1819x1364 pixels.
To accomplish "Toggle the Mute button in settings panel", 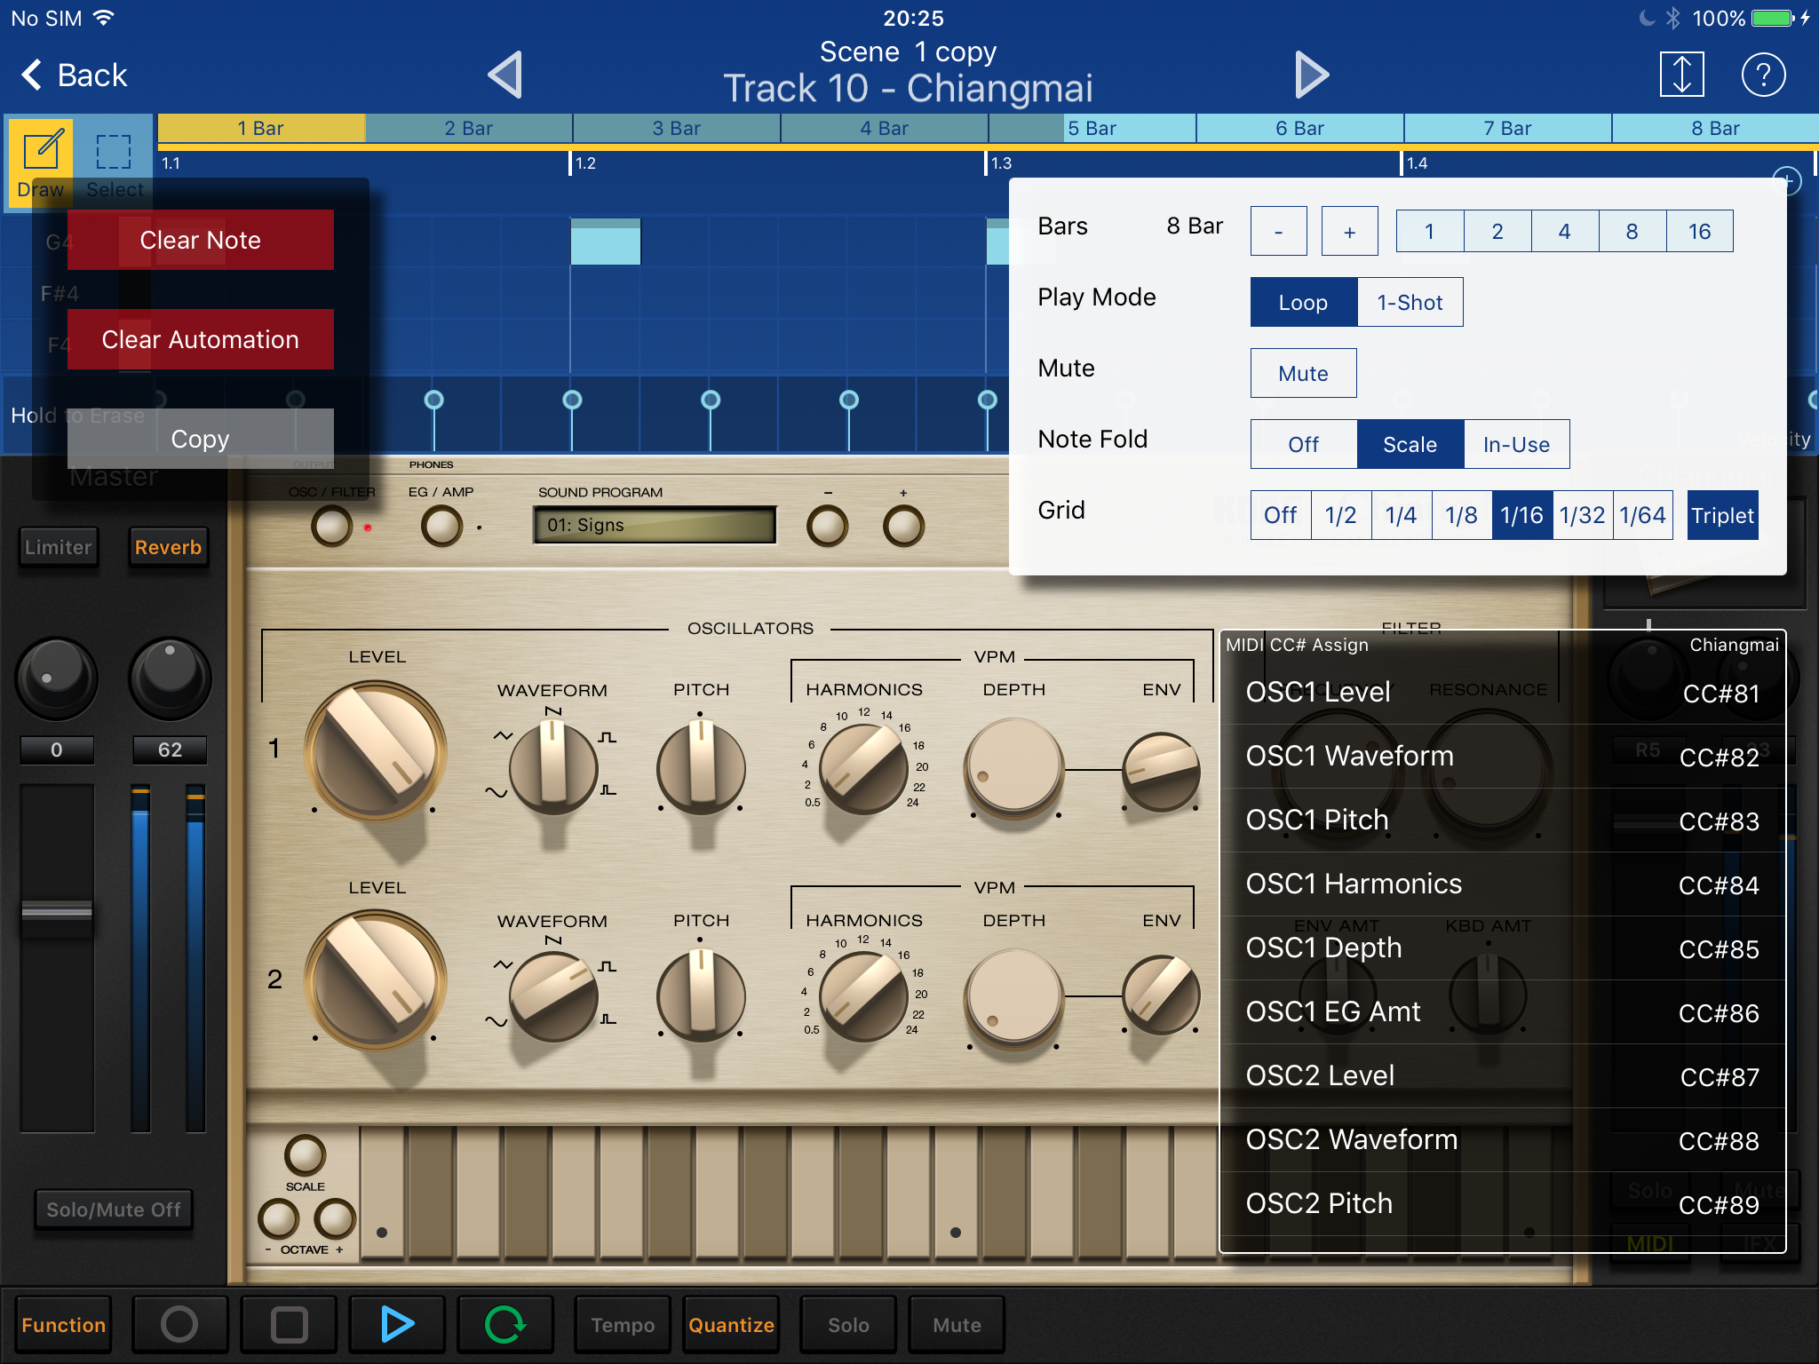I will tap(1303, 373).
